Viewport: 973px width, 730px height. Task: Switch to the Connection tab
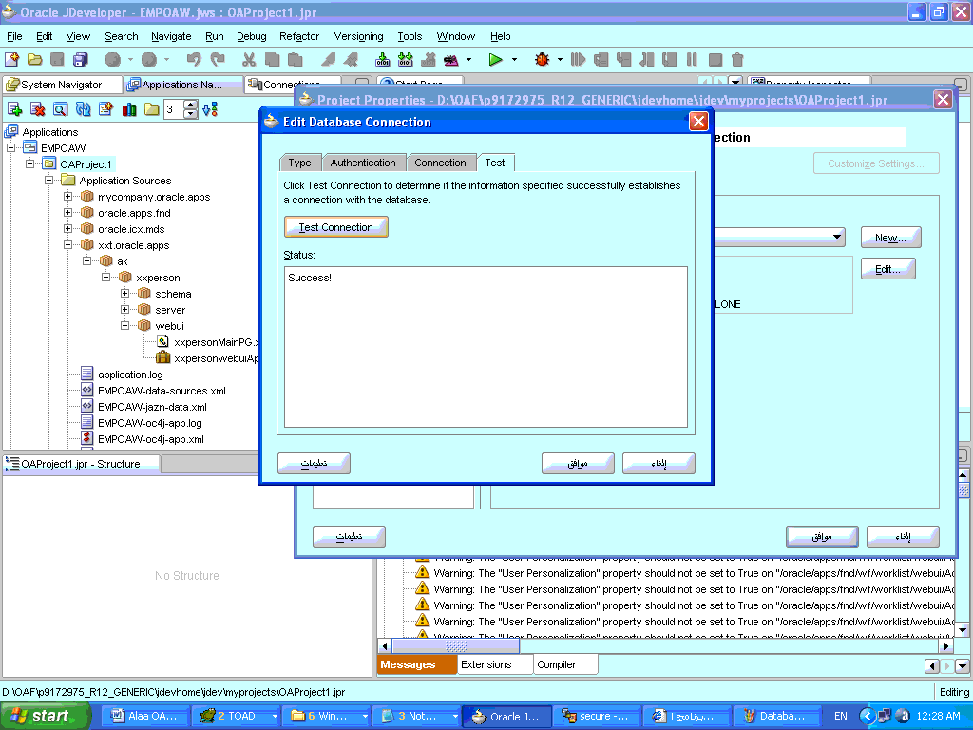(x=440, y=163)
